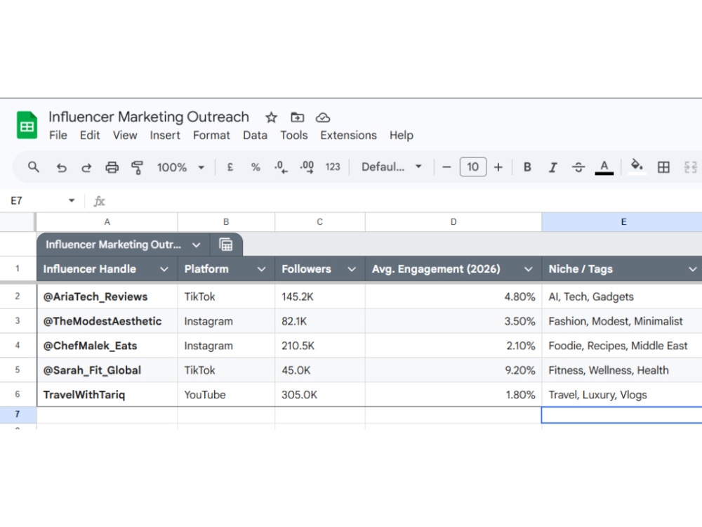Toggle strikethrough formatting

[578, 167]
